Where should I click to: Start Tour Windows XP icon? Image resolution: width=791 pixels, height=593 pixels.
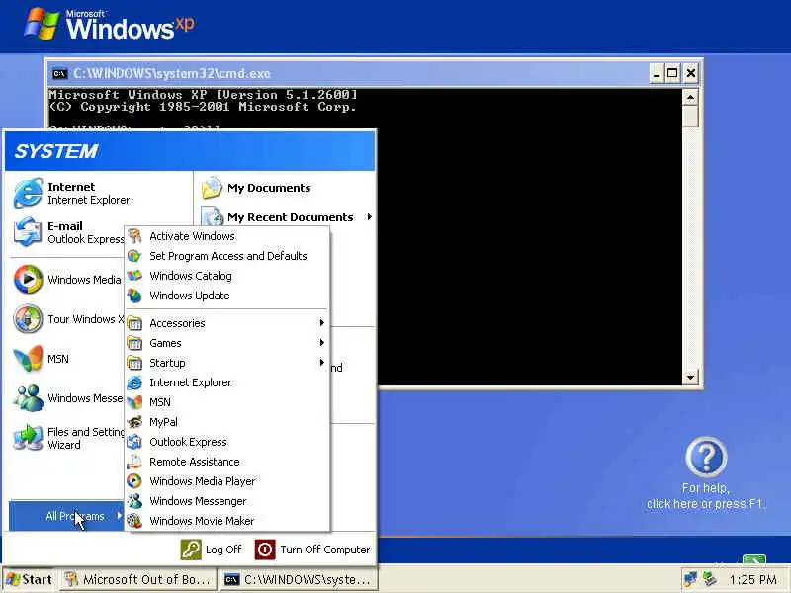tap(28, 318)
